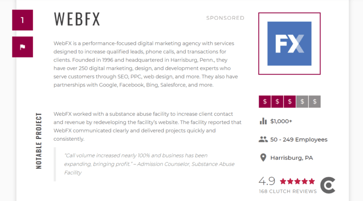This screenshot has width=363, height=201.
Task: Click the Clutch logo icon
Action: coord(328,185)
